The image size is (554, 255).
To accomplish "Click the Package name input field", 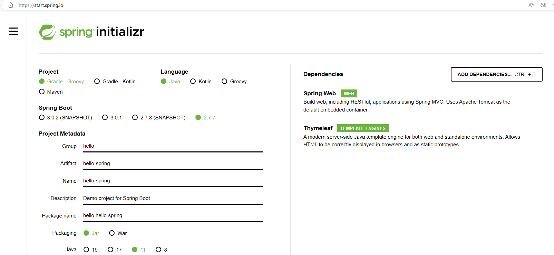I will (173, 216).
